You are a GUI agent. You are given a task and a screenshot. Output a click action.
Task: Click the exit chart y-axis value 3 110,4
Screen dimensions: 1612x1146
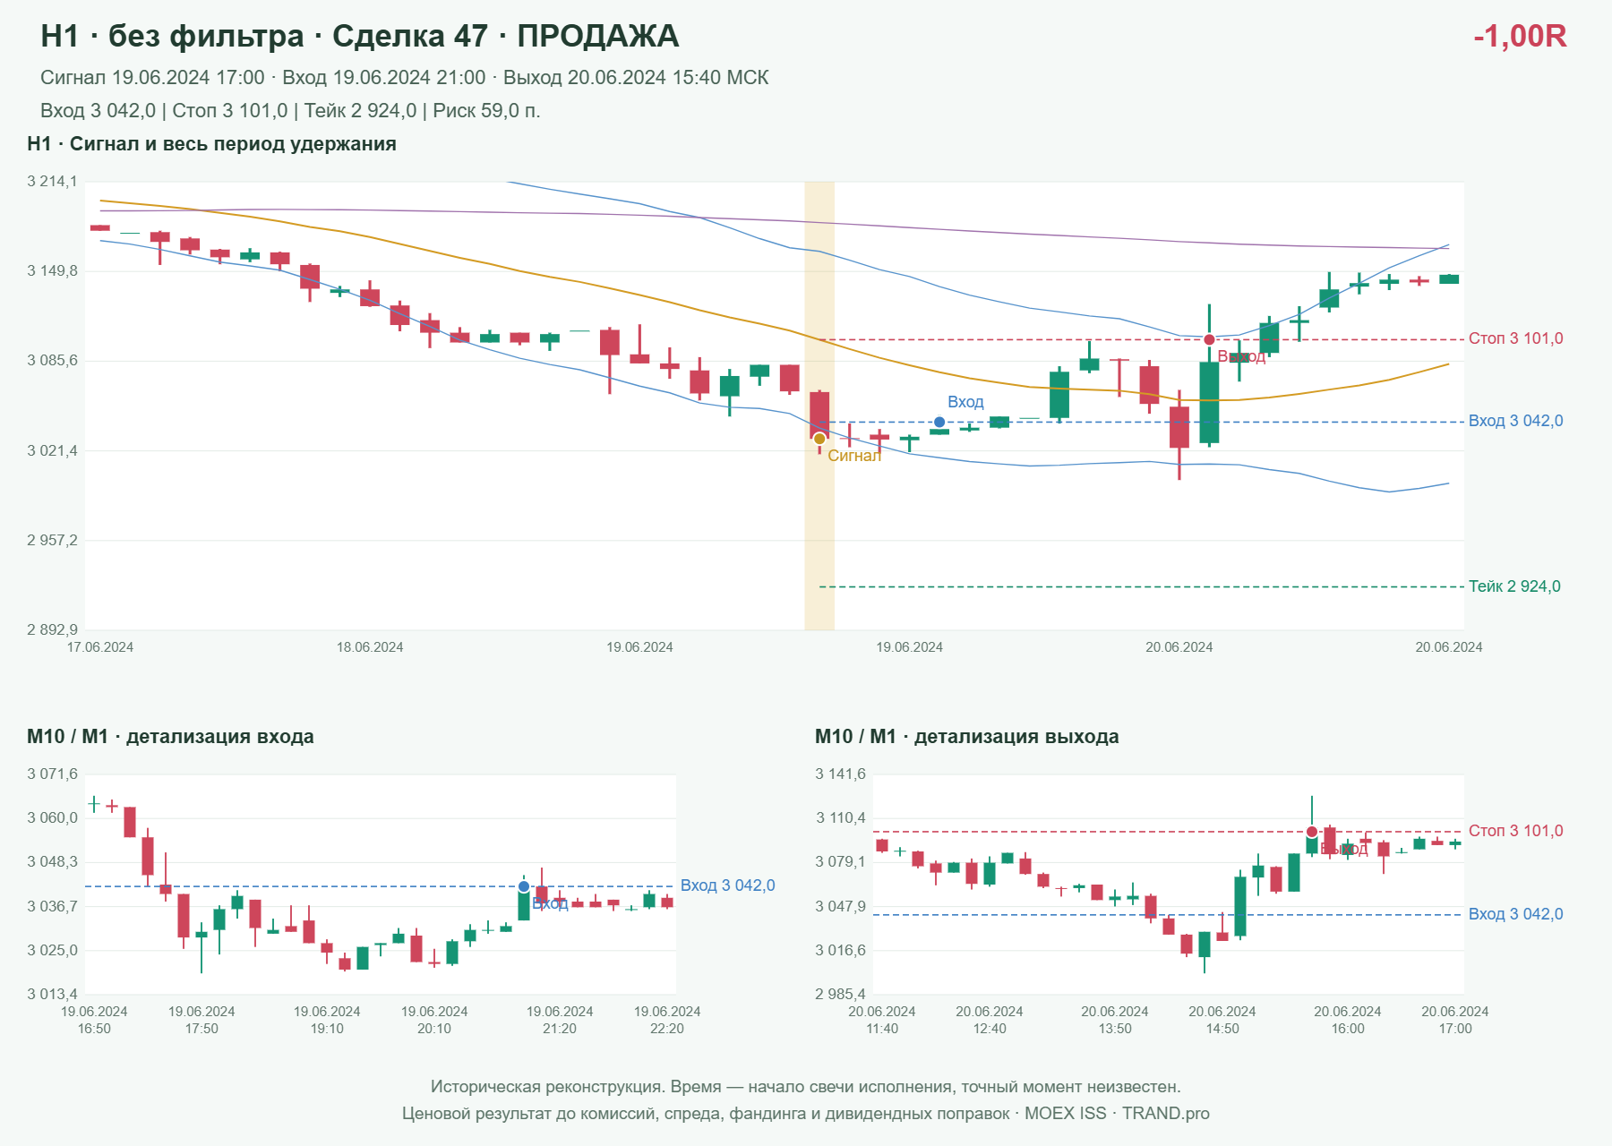(840, 818)
